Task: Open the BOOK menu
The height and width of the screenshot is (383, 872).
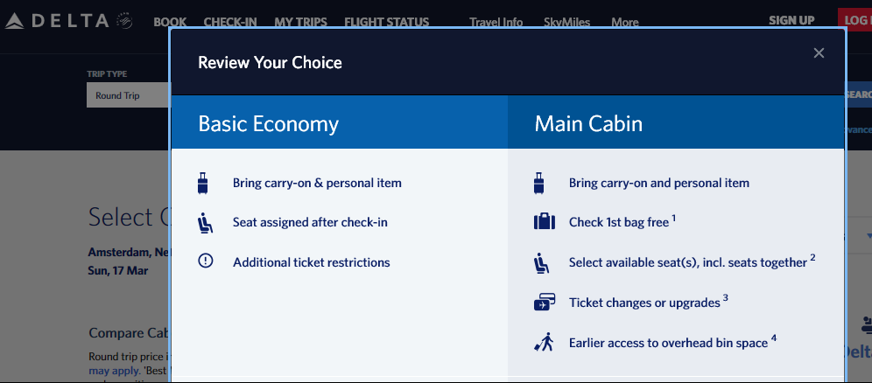Action: click(170, 22)
